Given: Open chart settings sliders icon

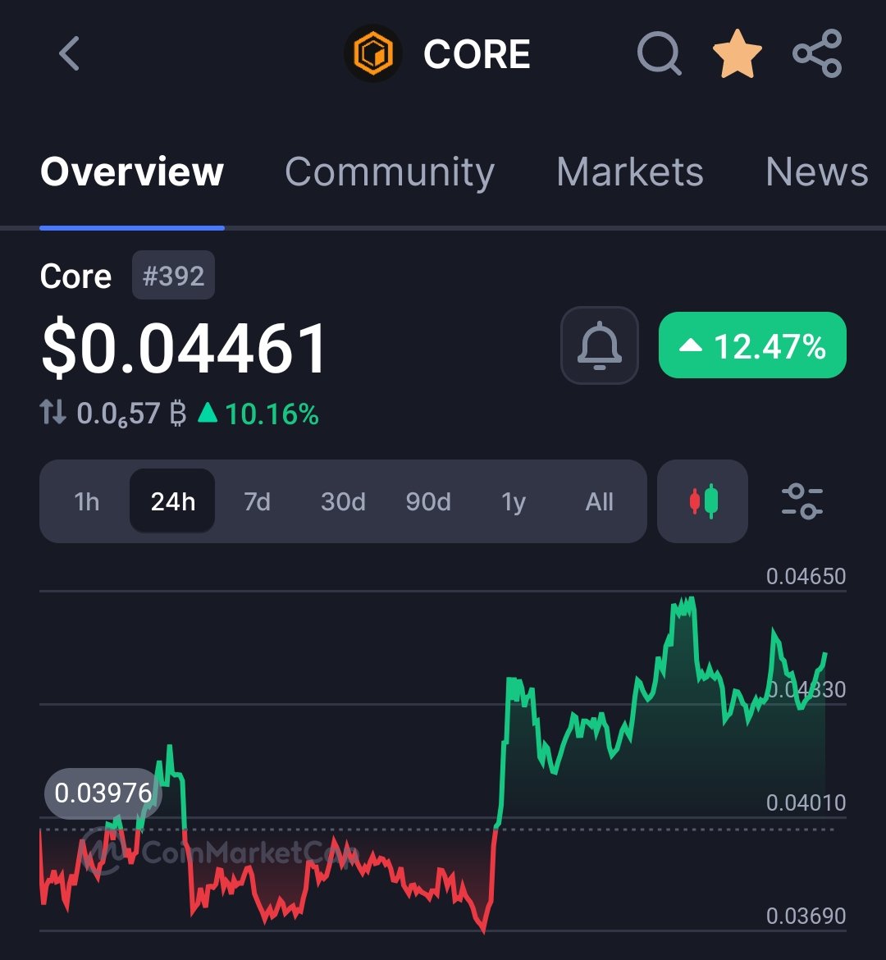Looking at the screenshot, I should point(802,501).
